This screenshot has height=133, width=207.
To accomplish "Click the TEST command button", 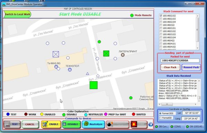I will (x=12, y=124).
